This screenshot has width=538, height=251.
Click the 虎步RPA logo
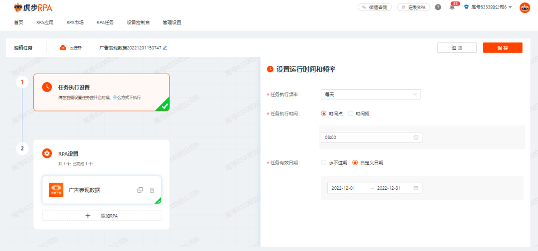(x=33, y=7)
